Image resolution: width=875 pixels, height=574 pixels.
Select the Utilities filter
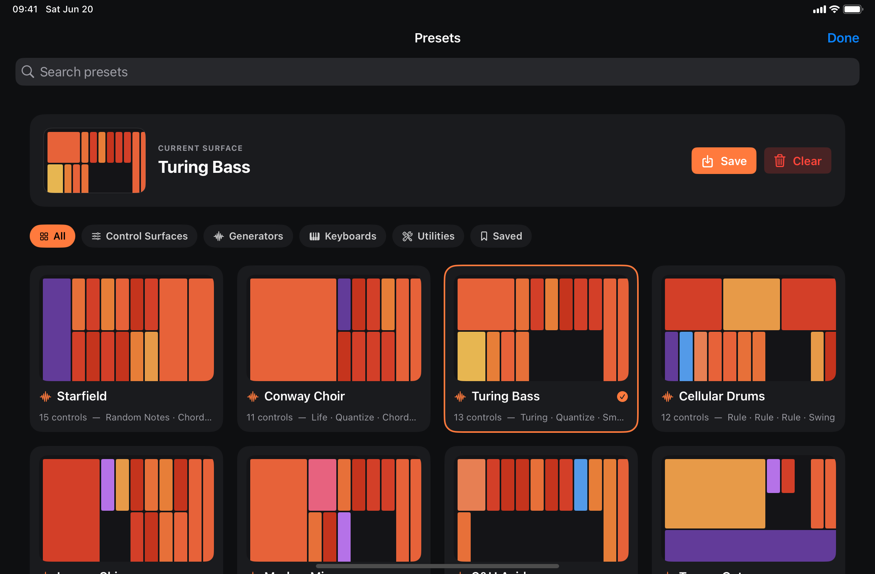[428, 236]
